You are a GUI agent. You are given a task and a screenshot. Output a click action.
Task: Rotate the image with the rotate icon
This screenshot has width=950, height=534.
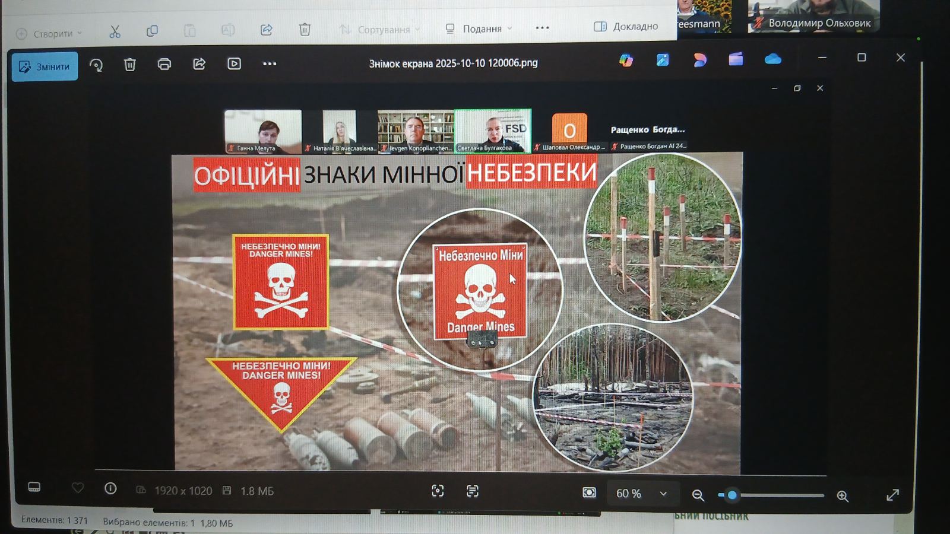point(96,65)
